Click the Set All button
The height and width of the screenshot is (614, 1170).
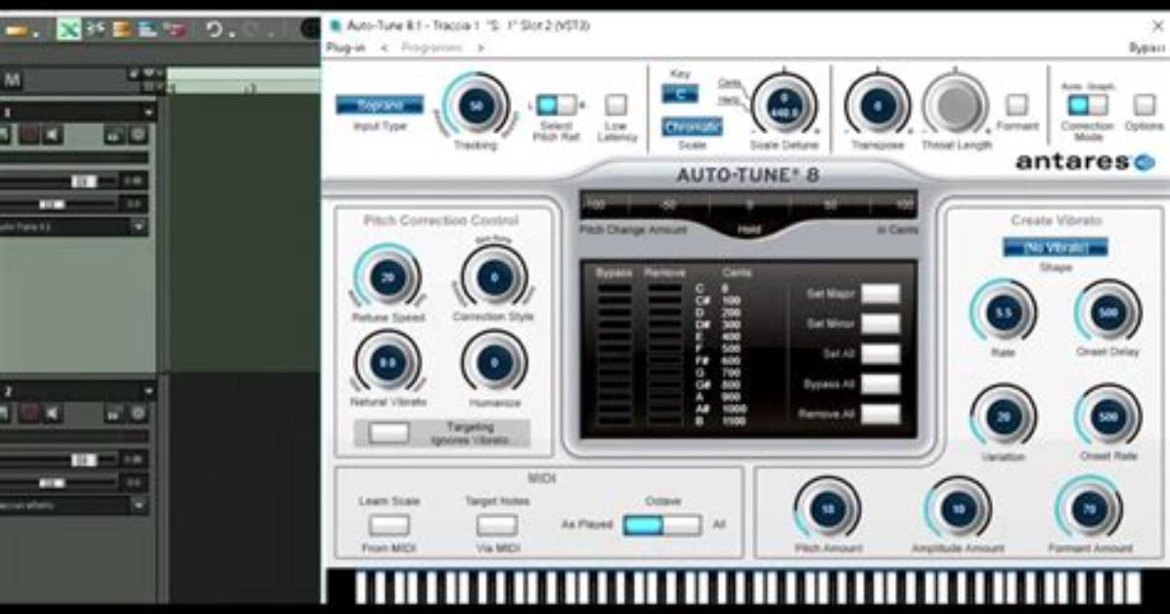(880, 354)
